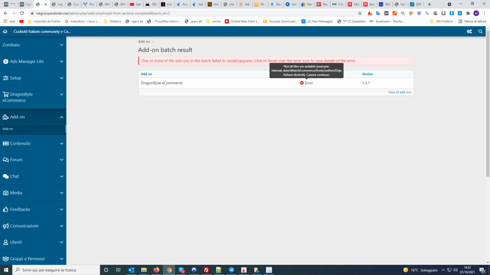This screenshot has width=490, height=275.
Task: Reload the page with the refresh button
Action: pyautogui.click(x=22, y=13)
